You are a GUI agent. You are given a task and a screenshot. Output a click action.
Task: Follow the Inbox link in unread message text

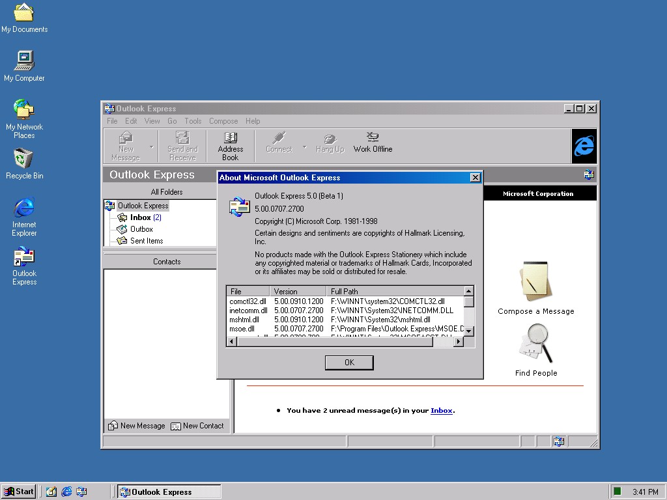click(441, 411)
